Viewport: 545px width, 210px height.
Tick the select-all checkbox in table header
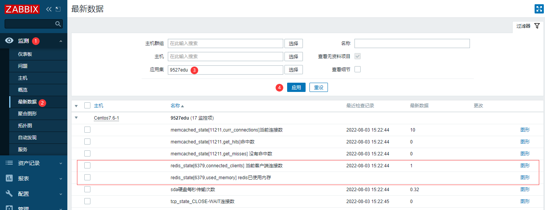(87, 106)
